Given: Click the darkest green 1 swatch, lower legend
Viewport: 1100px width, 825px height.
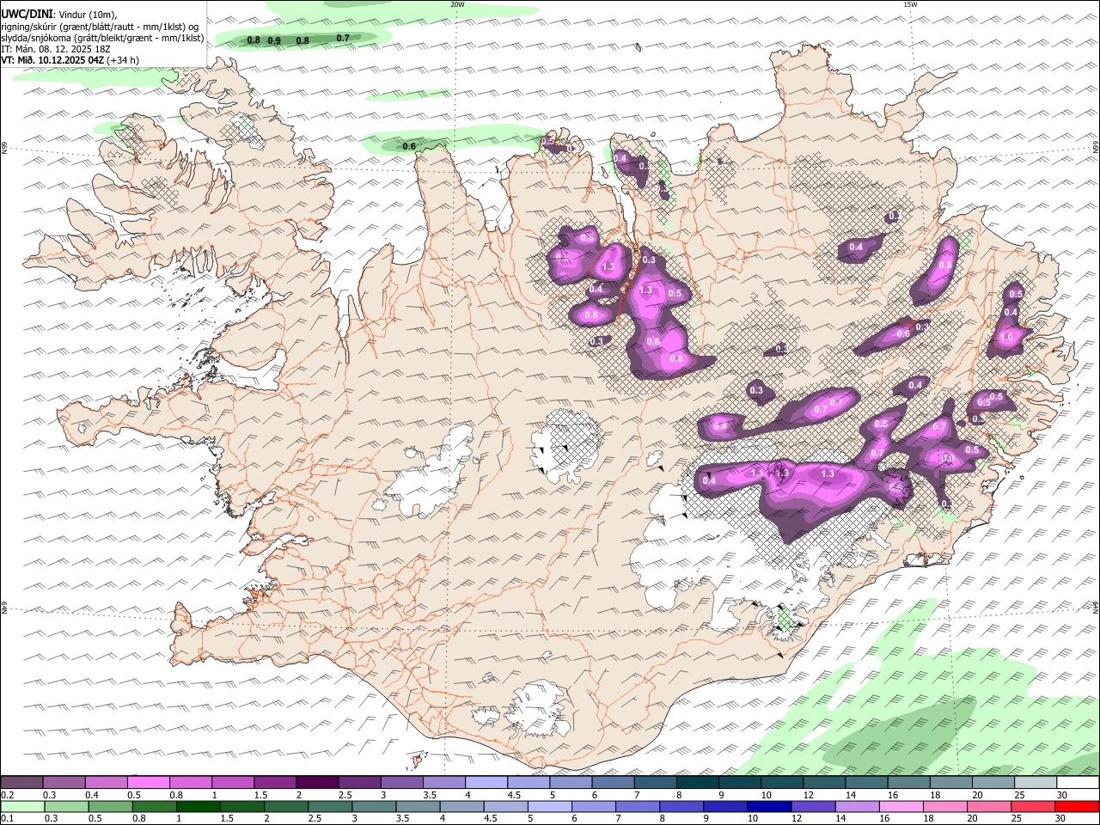Looking at the screenshot, I should tap(199, 806).
